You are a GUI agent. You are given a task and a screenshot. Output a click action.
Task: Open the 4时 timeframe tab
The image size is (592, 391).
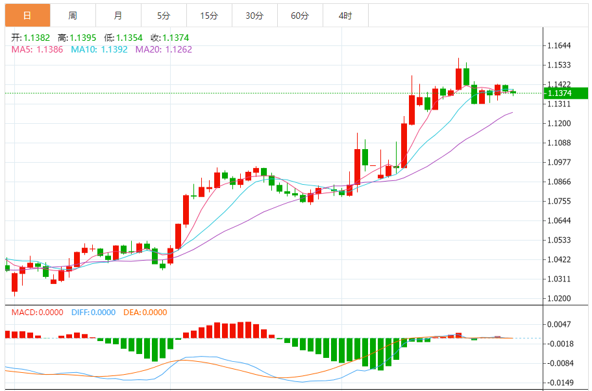pos(345,16)
